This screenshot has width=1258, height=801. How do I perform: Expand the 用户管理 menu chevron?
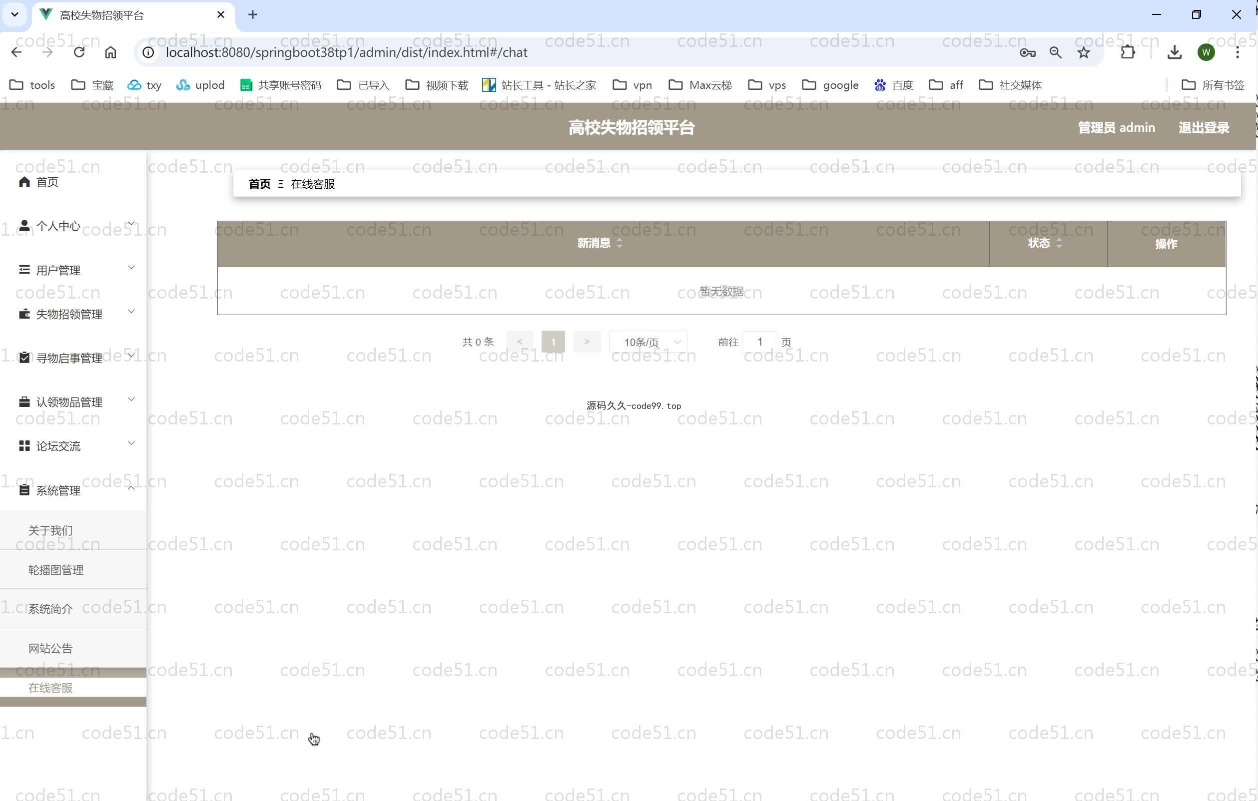131,267
